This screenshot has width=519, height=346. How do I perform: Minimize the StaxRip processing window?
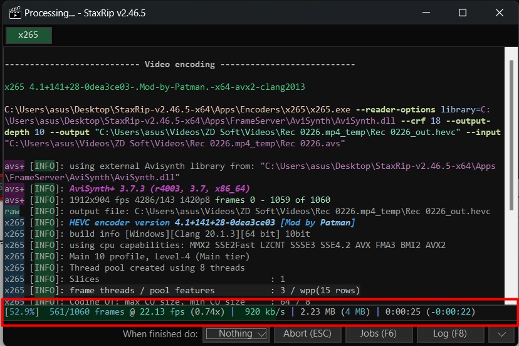pos(426,13)
